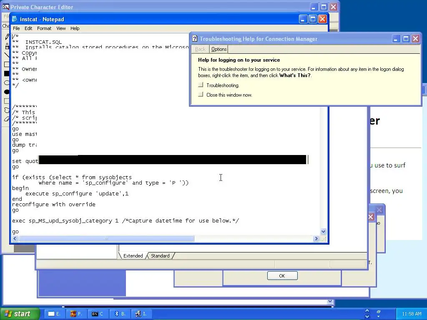Click the 'Help for logging on to your service' heading
Viewport: 427px width, 320px height.
239,60
